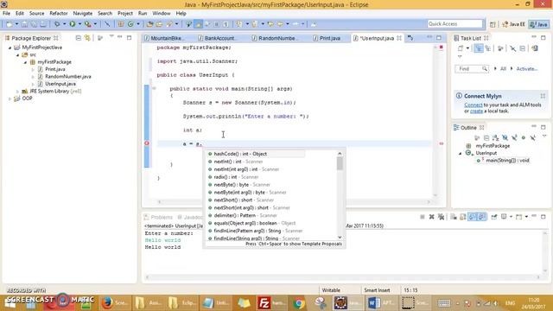Expand the OOP project node
The height and width of the screenshot is (311, 553).
[x=10, y=98]
